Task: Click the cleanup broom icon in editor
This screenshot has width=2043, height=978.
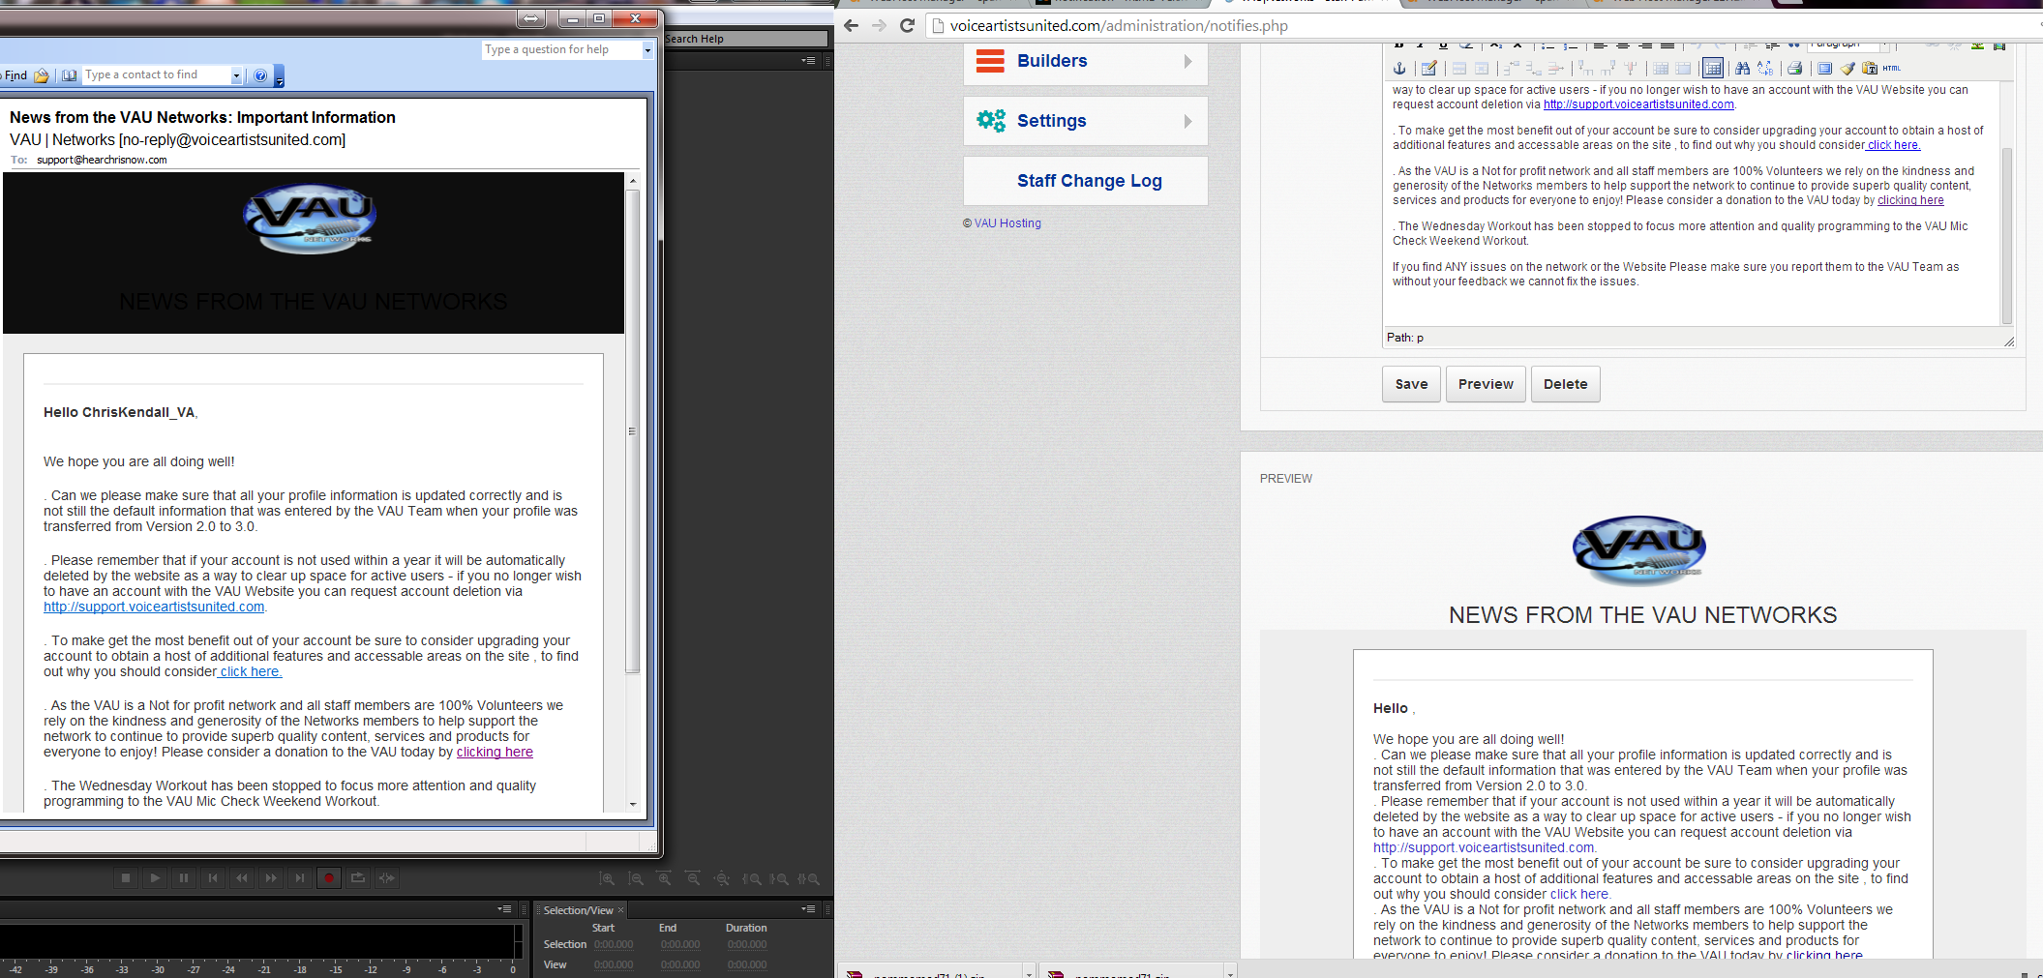Action: click(1848, 69)
